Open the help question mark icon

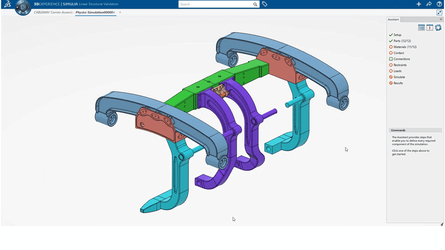pos(439,4)
